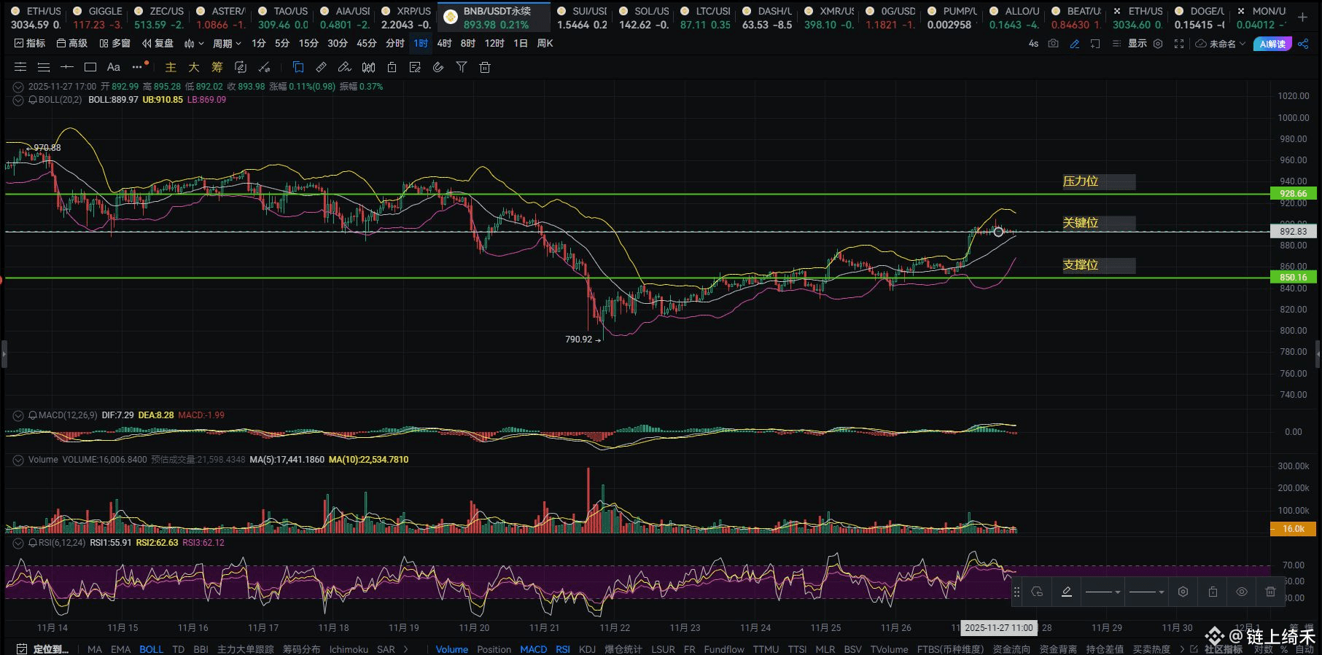The width and height of the screenshot is (1322, 655).
Task: Select the ruler measure tool
Action: pos(321,68)
